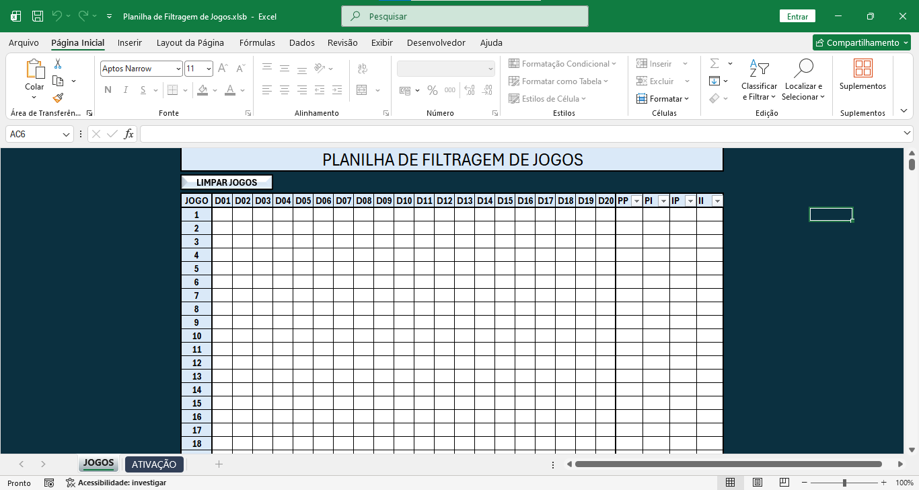919x490 pixels.
Task: Click the Clear eraser icon
Action: coord(714,98)
